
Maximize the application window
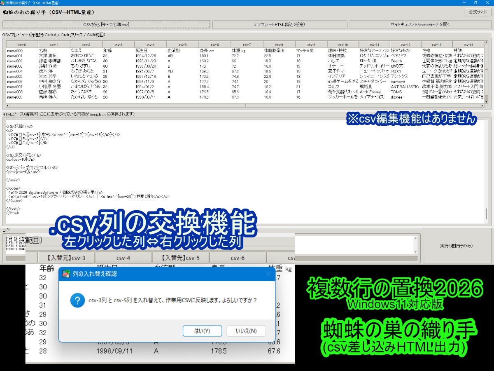tap(475, 2)
